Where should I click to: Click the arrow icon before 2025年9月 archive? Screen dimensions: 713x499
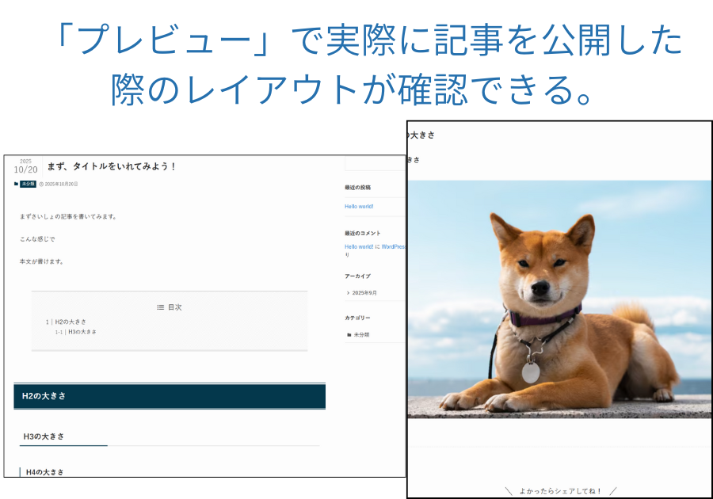(x=348, y=293)
